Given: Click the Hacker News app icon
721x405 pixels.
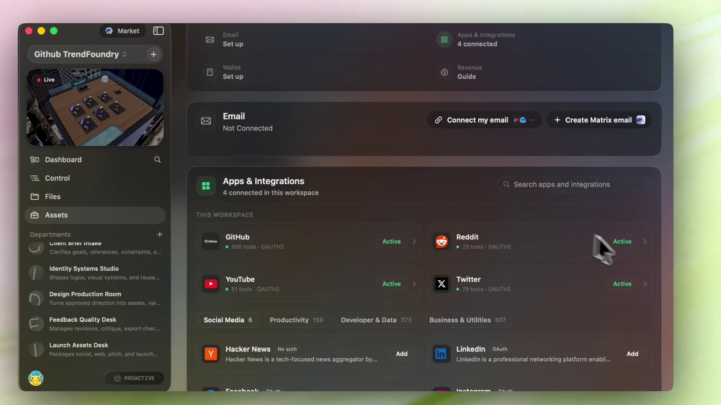Looking at the screenshot, I should (x=210, y=354).
